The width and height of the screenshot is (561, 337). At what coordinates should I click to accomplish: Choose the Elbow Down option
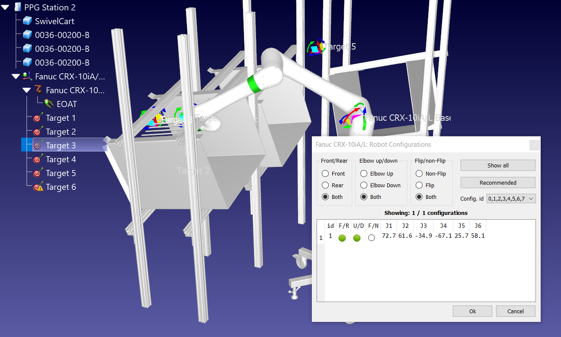363,186
